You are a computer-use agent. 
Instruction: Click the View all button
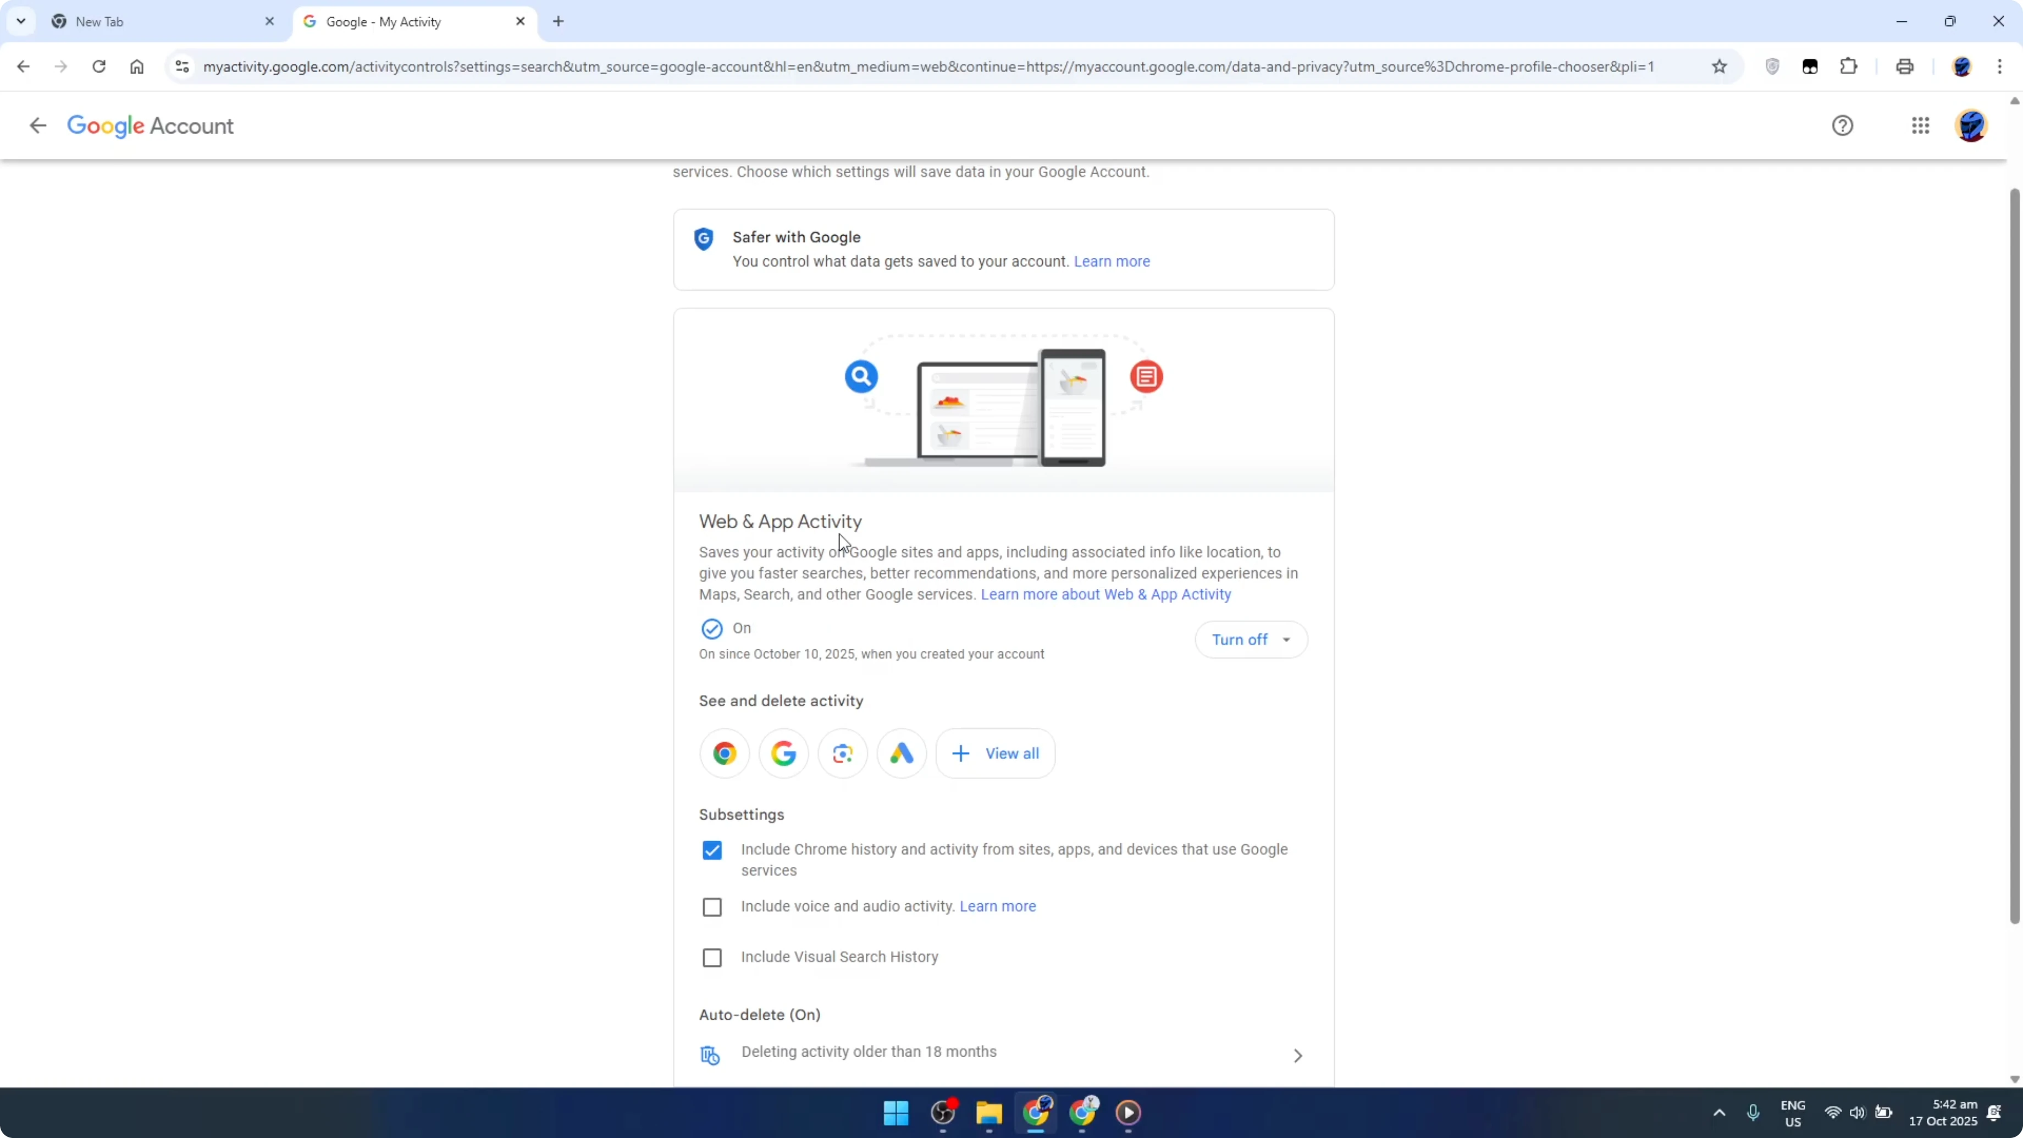tap(995, 753)
